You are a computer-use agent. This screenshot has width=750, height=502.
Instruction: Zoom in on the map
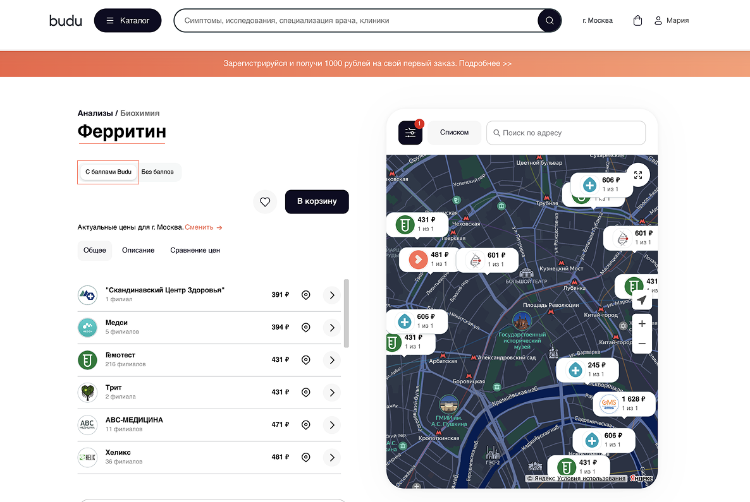click(642, 324)
